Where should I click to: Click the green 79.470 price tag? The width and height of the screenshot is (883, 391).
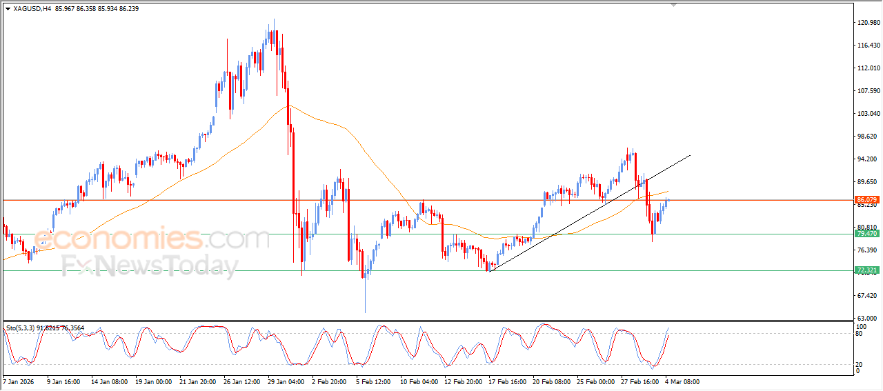tap(866, 234)
